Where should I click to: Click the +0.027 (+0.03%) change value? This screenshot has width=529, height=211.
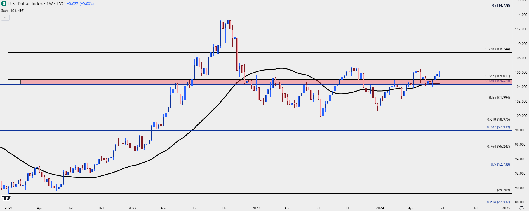tap(80, 4)
